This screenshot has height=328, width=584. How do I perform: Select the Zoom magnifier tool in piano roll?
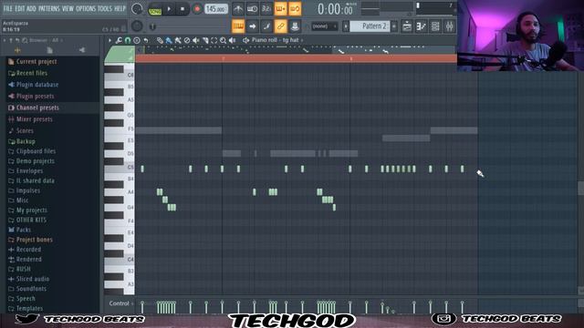coord(223,40)
